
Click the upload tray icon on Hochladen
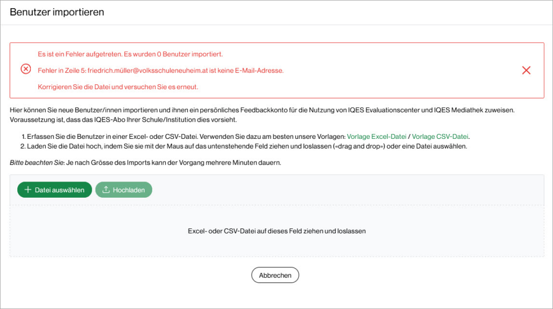[106, 190]
